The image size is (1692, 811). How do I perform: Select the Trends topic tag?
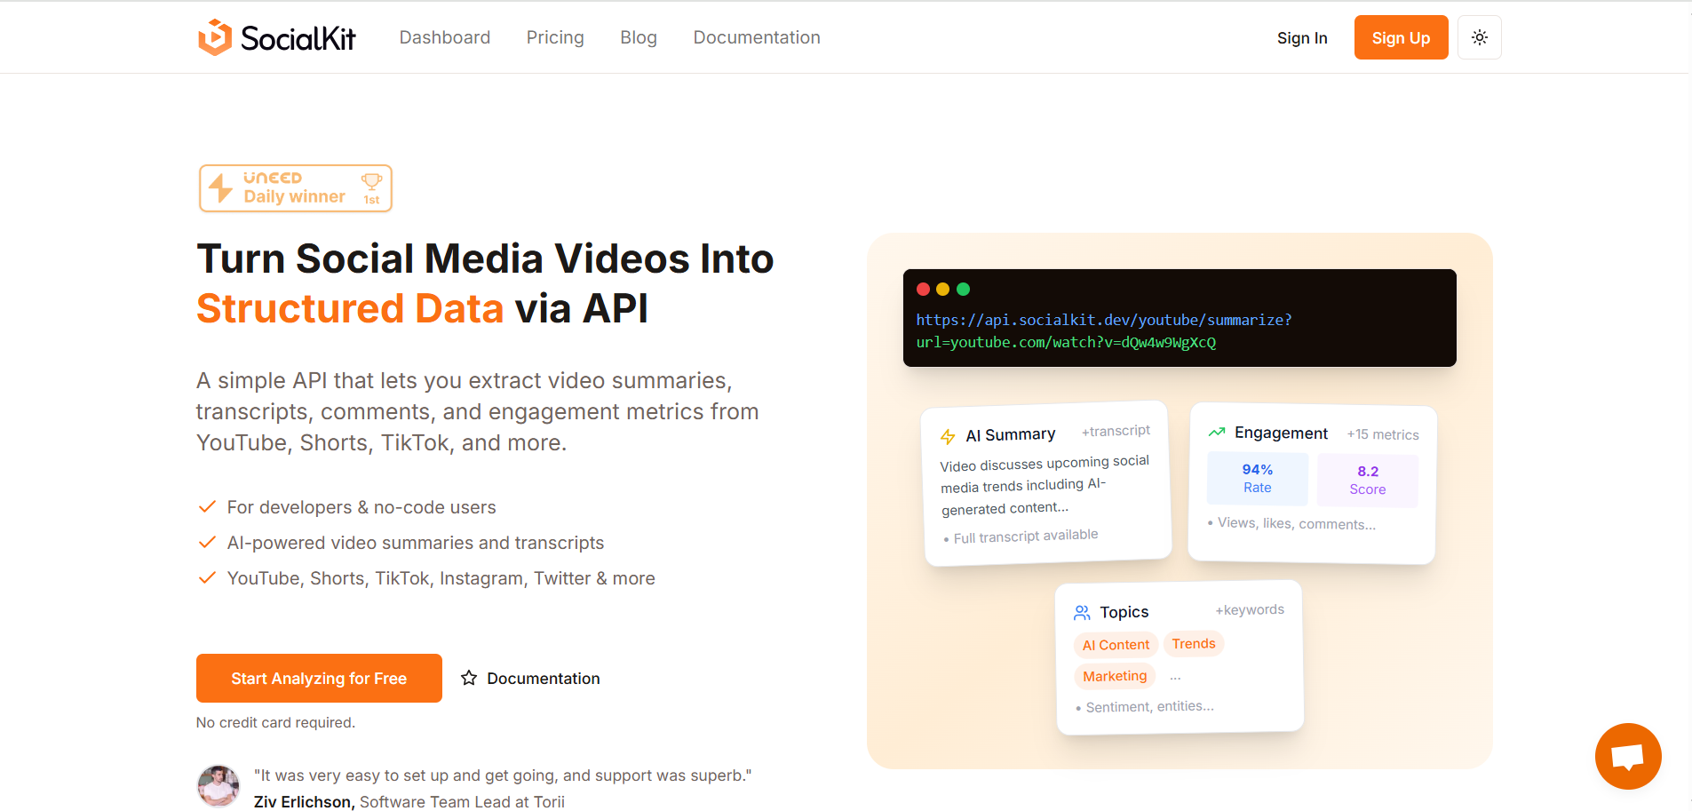click(1194, 644)
